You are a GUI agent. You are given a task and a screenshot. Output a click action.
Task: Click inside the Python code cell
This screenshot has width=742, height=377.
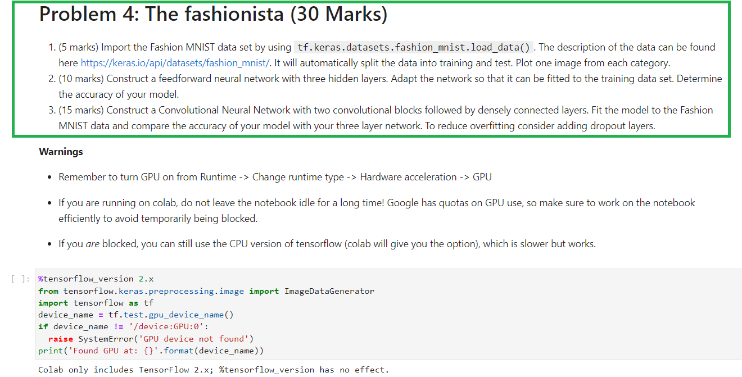225,315
